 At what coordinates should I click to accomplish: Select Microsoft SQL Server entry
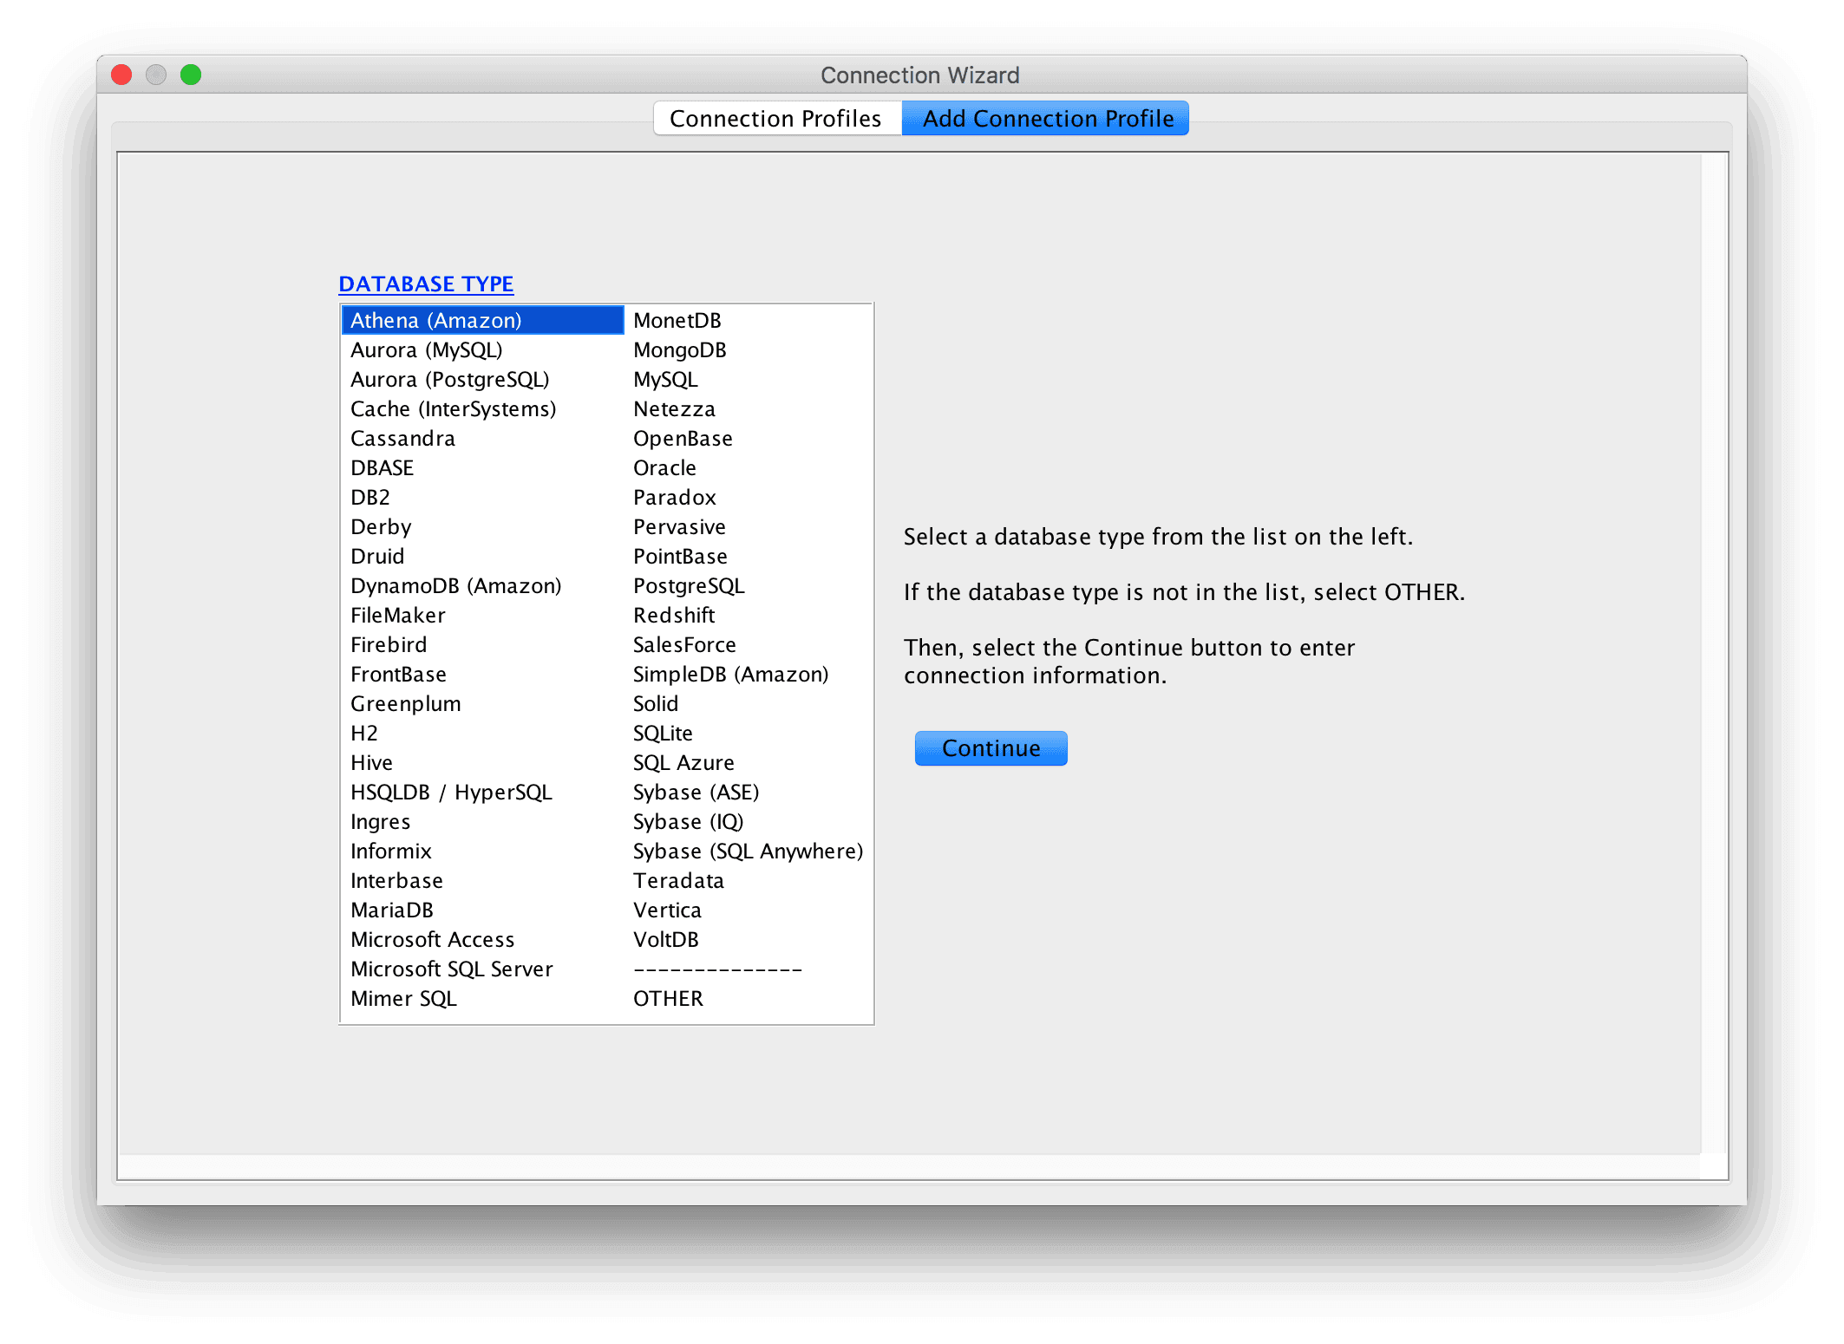483,969
